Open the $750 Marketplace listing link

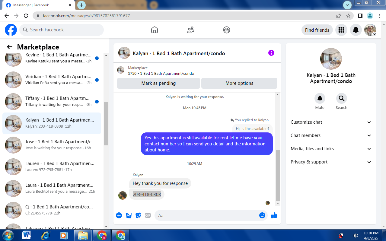point(161,73)
